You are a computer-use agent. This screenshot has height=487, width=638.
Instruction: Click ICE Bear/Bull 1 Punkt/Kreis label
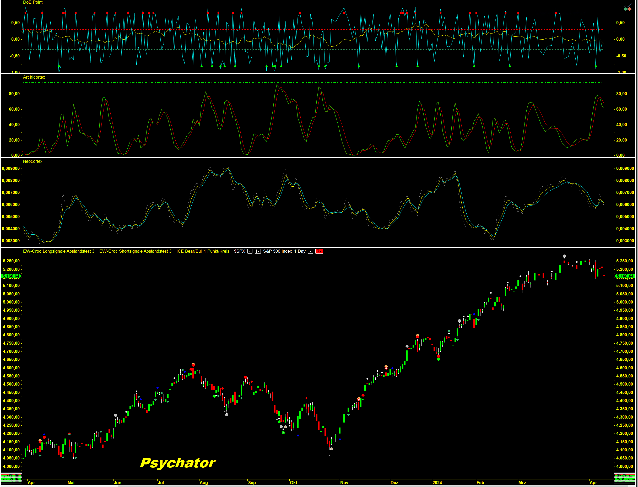pos(203,251)
